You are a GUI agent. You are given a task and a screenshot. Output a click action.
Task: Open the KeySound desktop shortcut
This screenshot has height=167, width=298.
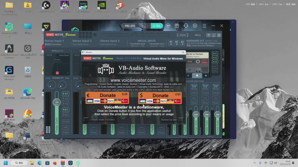click(x=64, y=7)
